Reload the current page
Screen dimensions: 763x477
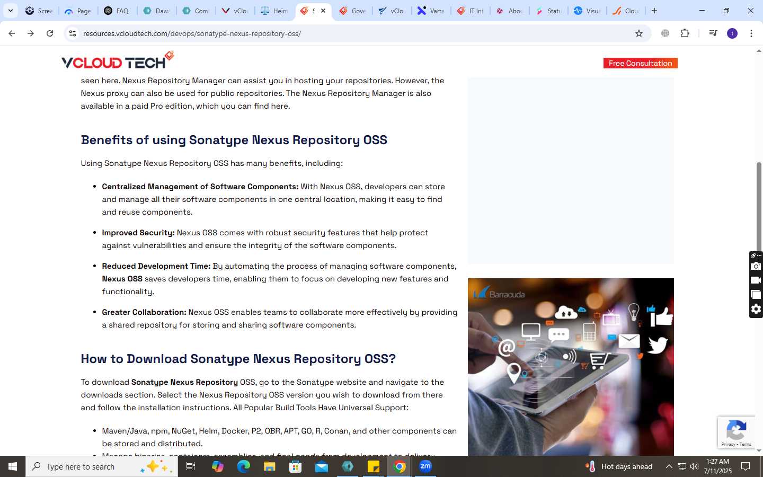50,33
